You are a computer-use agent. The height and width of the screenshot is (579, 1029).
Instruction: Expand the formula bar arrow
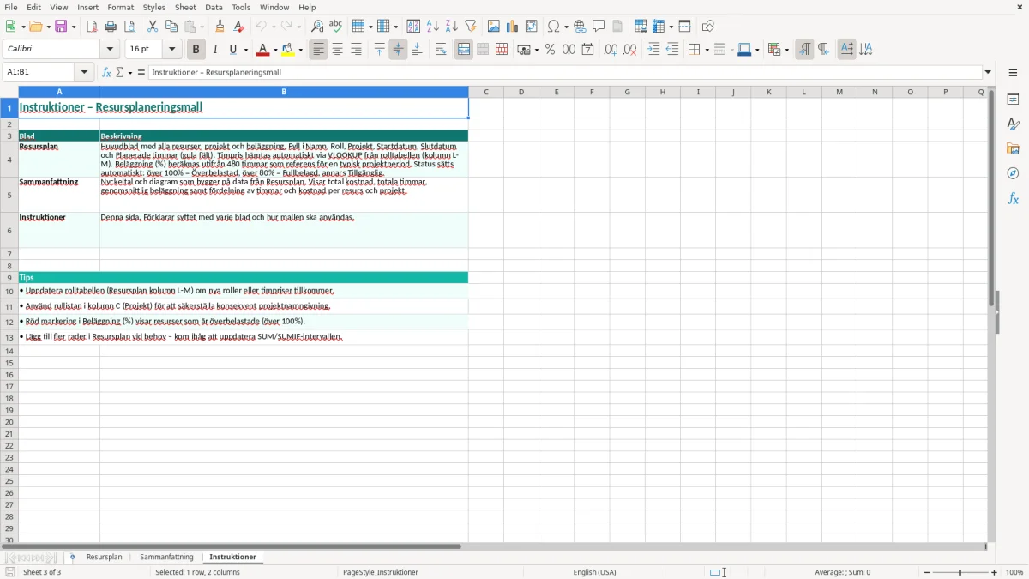(x=988, y=73)
